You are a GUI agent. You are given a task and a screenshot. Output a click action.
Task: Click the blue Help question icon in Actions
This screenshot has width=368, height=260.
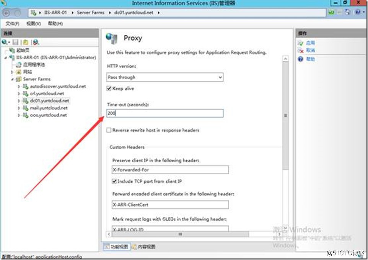(x=301, y=59)
